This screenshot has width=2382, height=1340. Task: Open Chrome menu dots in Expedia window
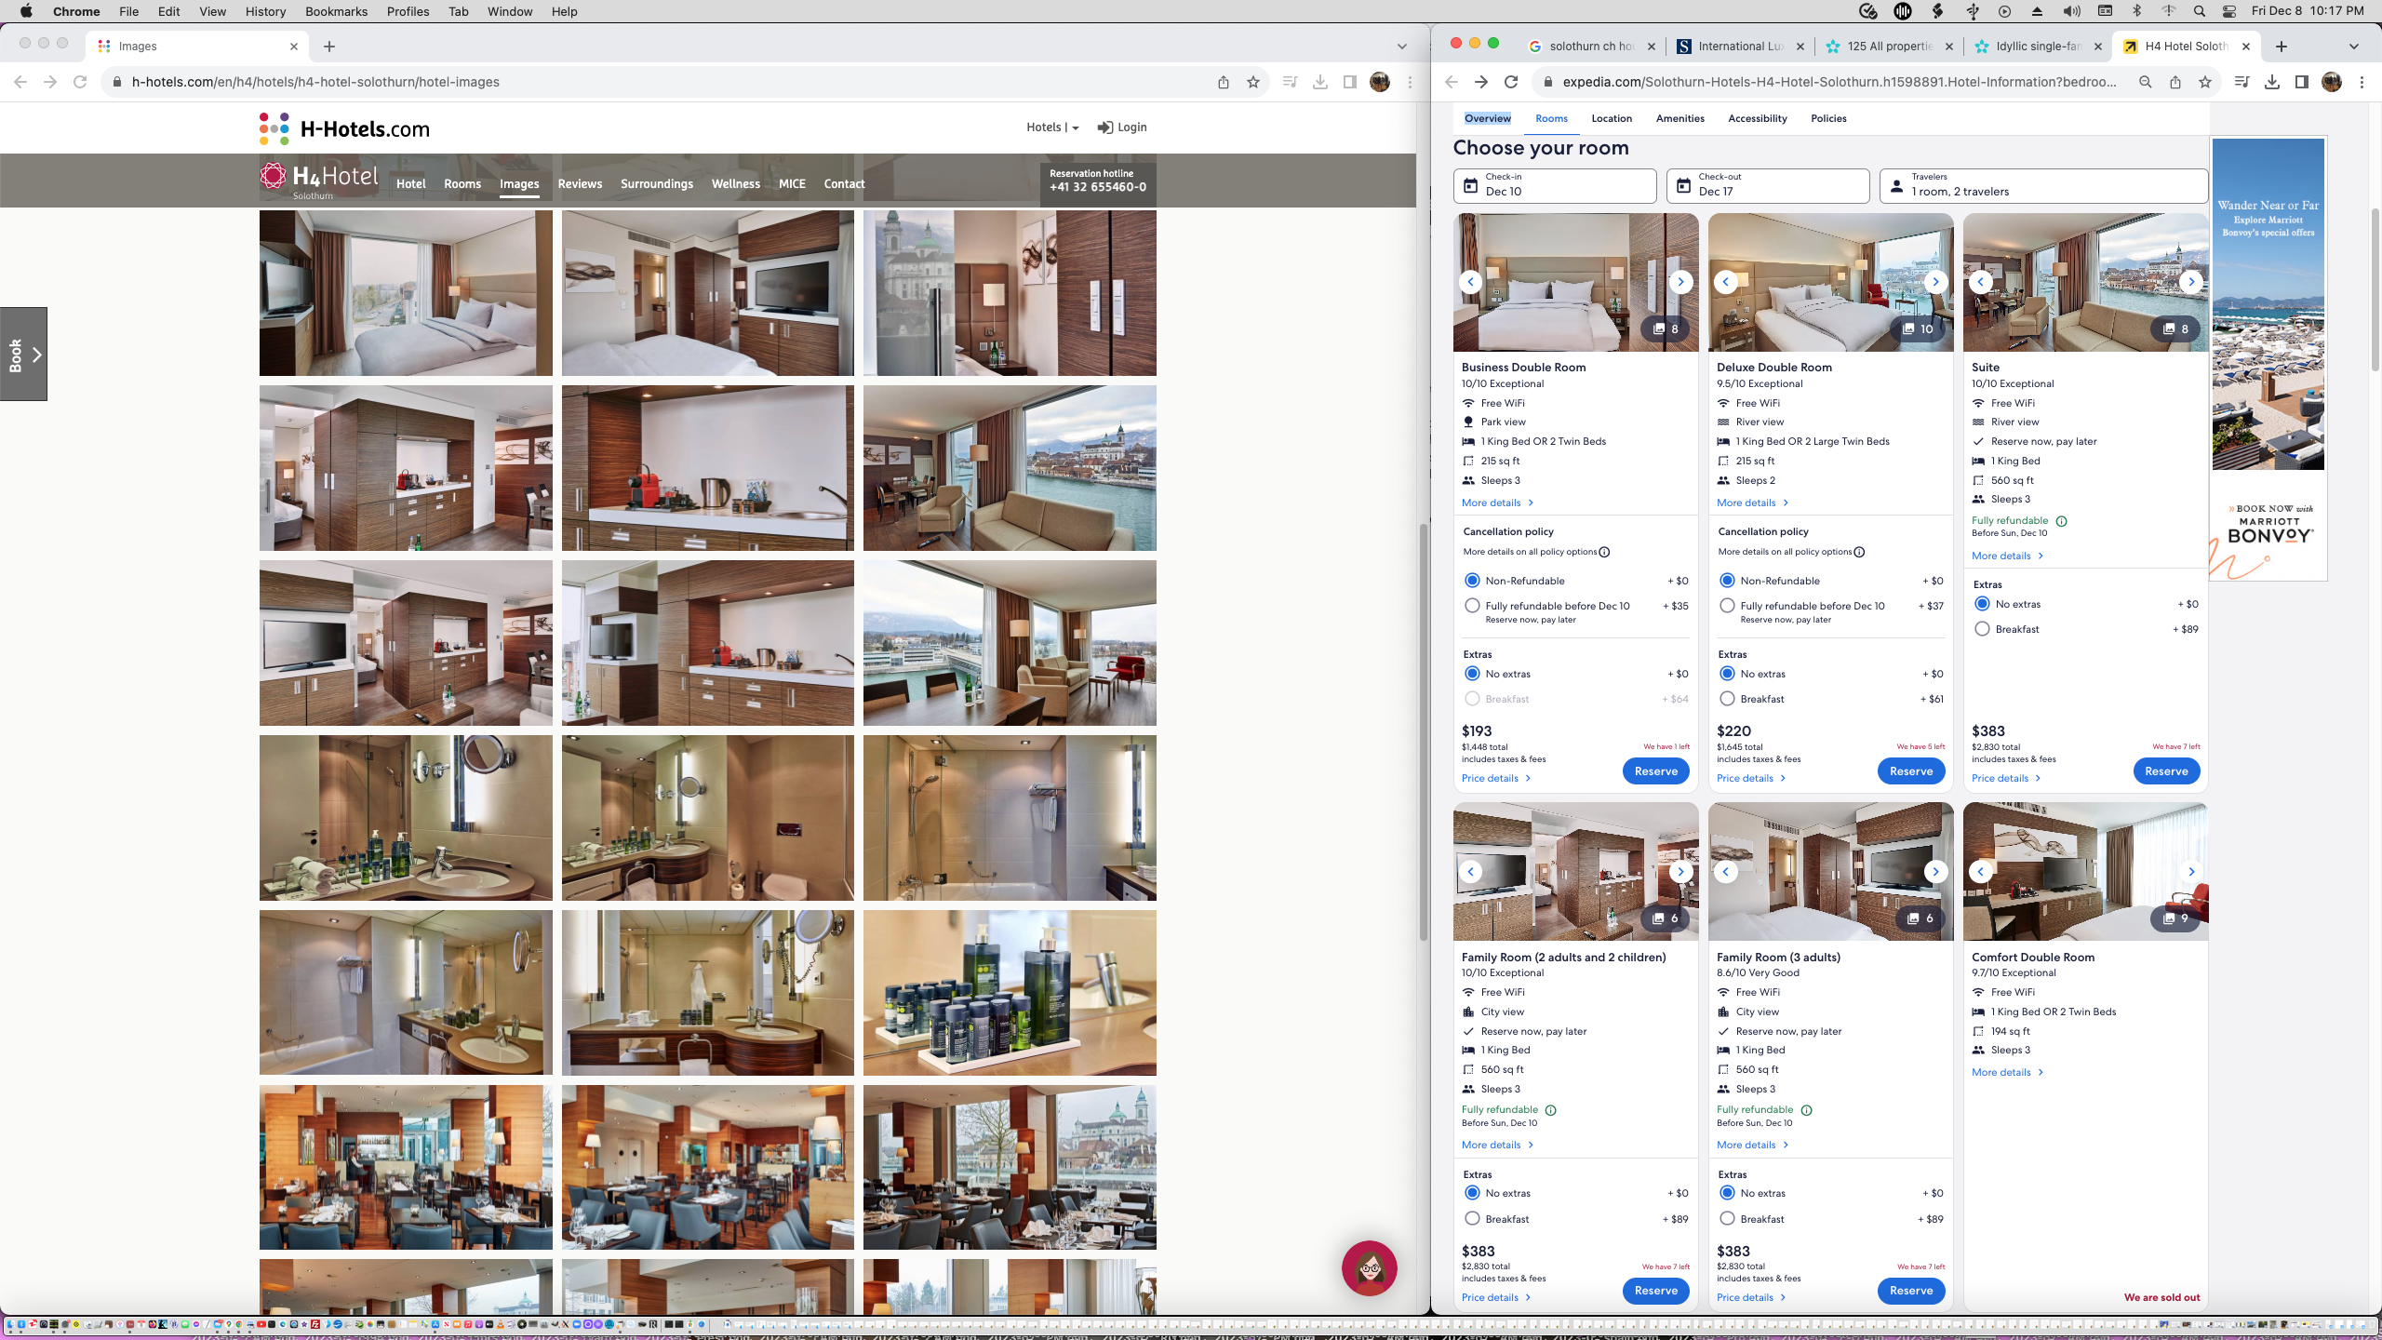click(x=2362, y=82)
